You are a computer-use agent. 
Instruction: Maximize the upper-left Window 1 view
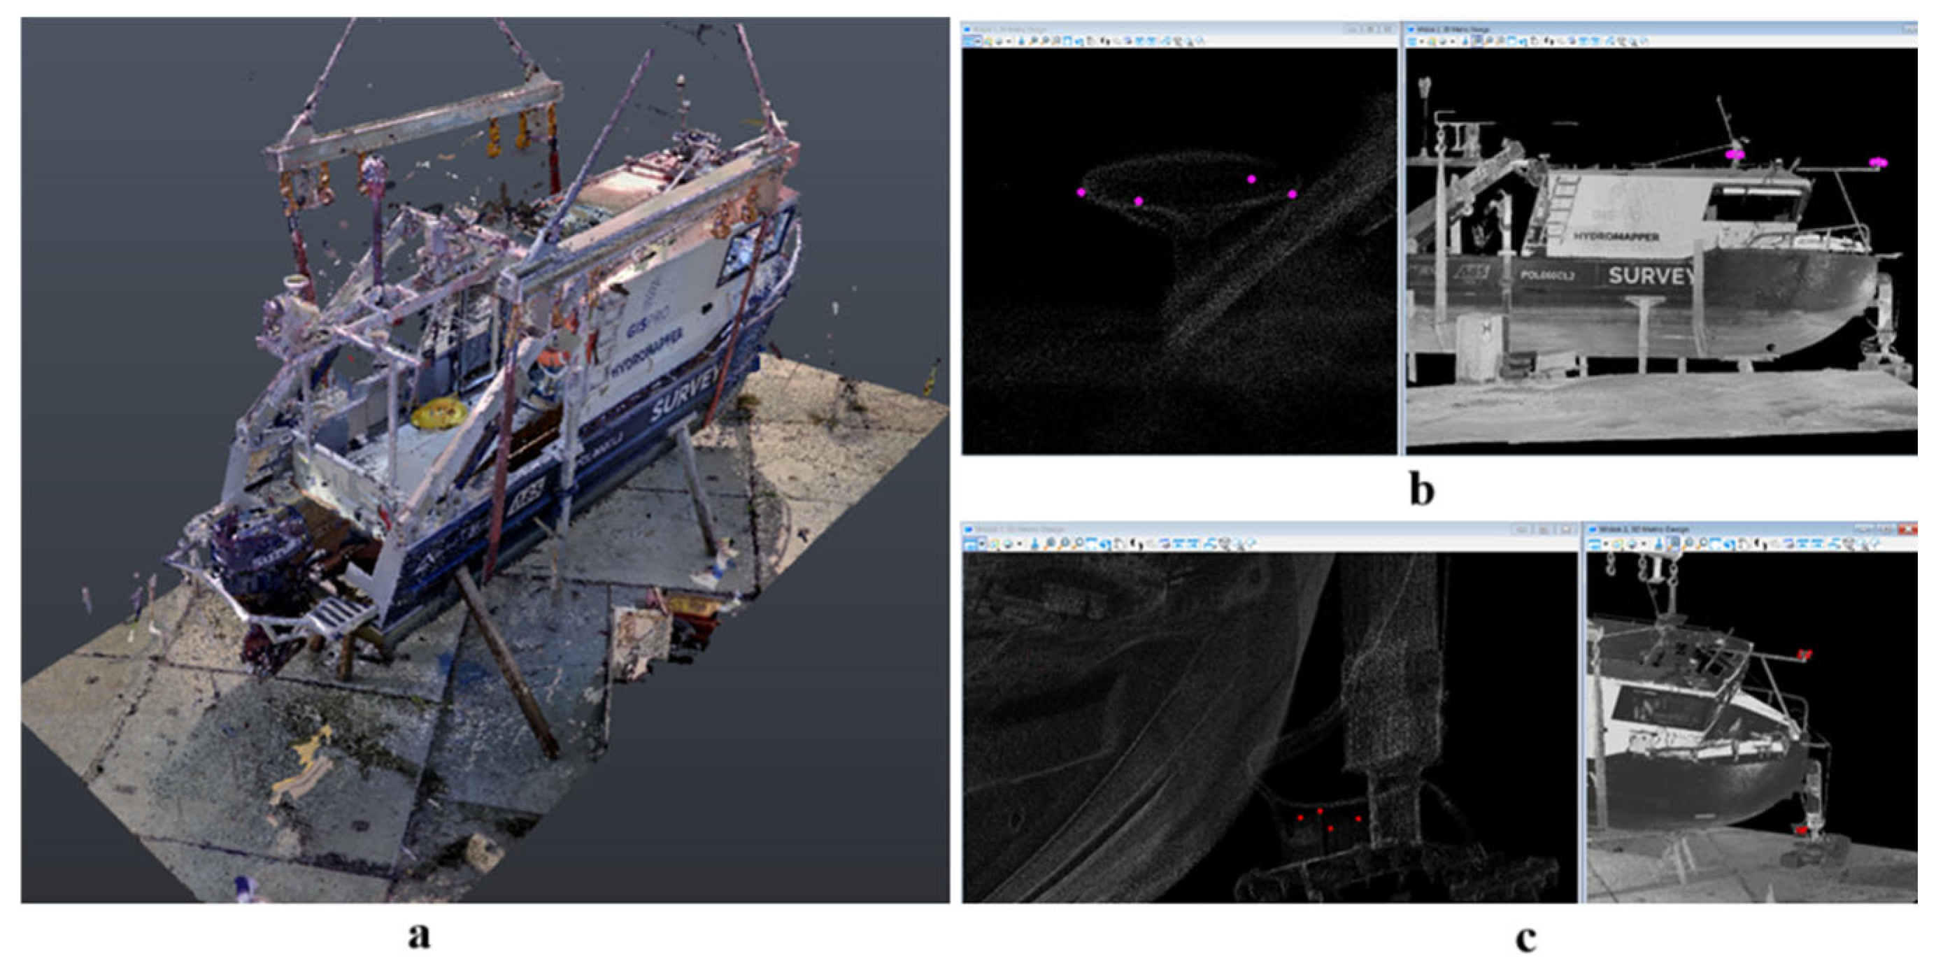click(x=1371, y=30)
